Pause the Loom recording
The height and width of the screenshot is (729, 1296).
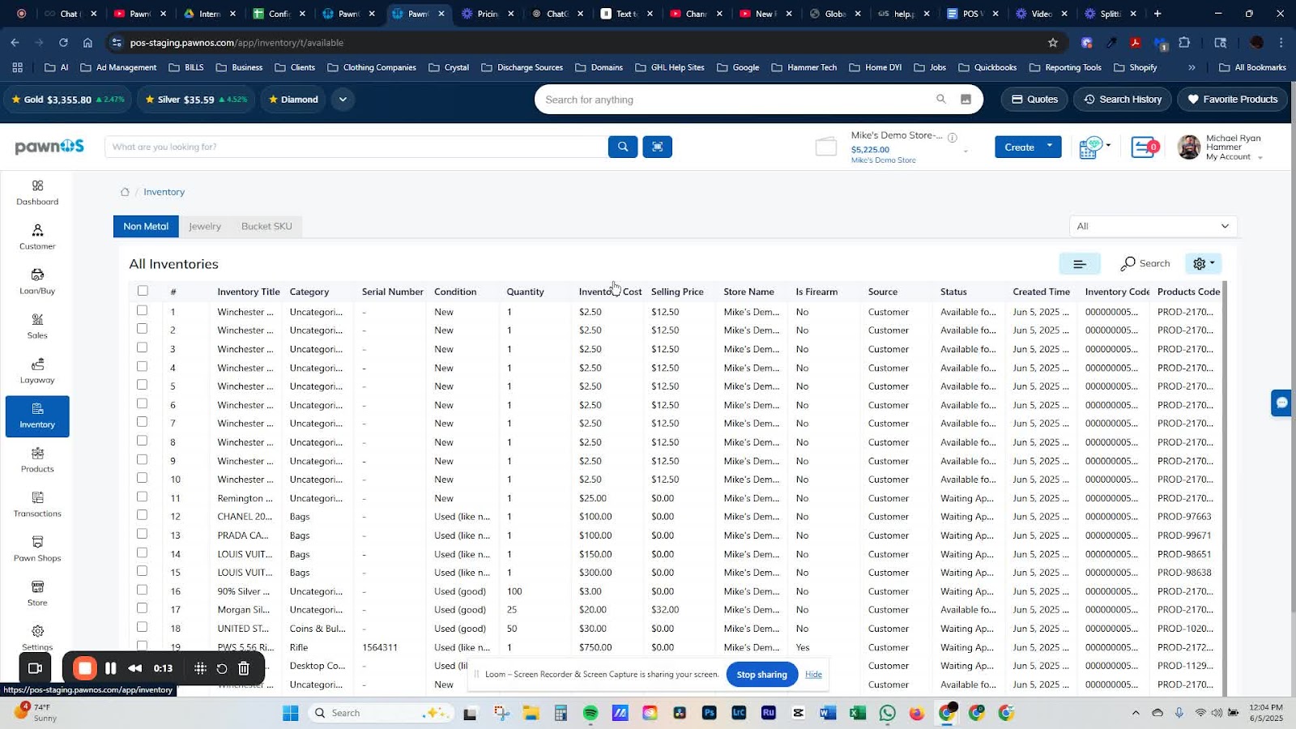click(111, 668)
